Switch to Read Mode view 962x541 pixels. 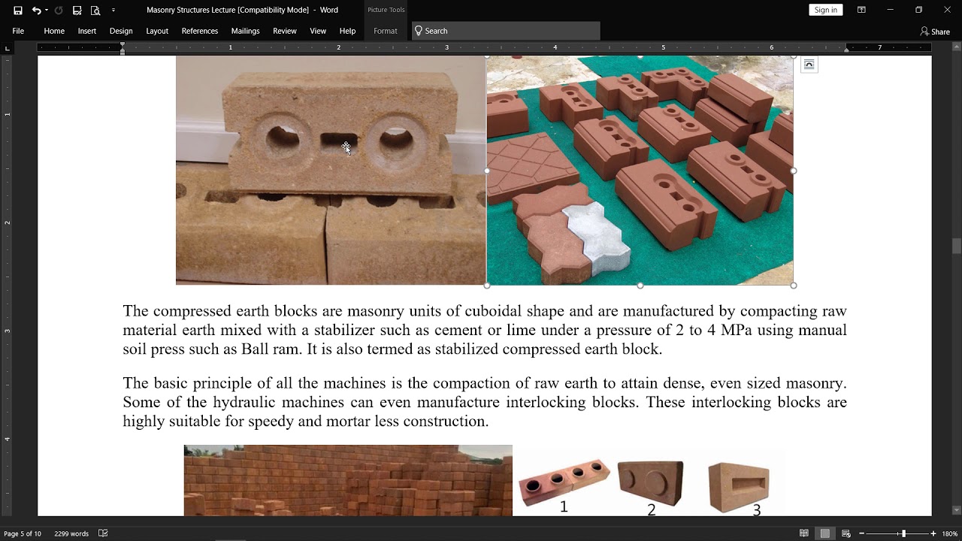point(803,533)
